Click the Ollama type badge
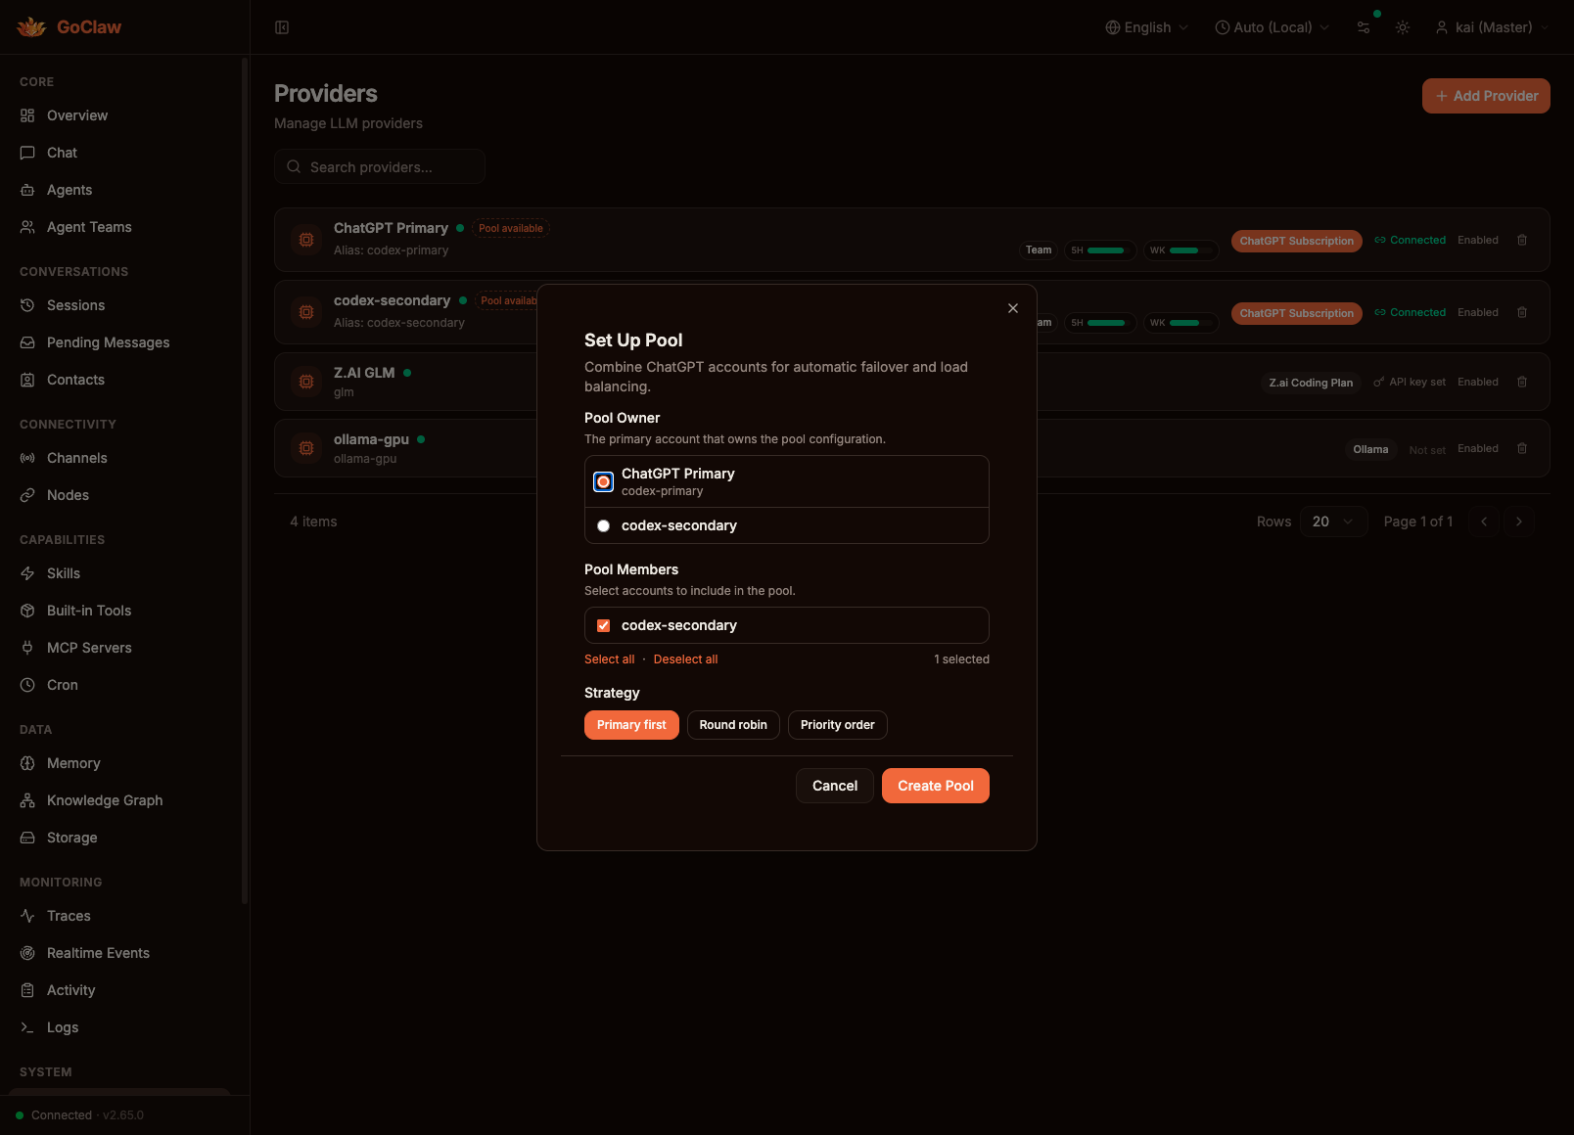Image resolution: width=1574 pixels, height=1135 pixels. tap(1370, 449)
